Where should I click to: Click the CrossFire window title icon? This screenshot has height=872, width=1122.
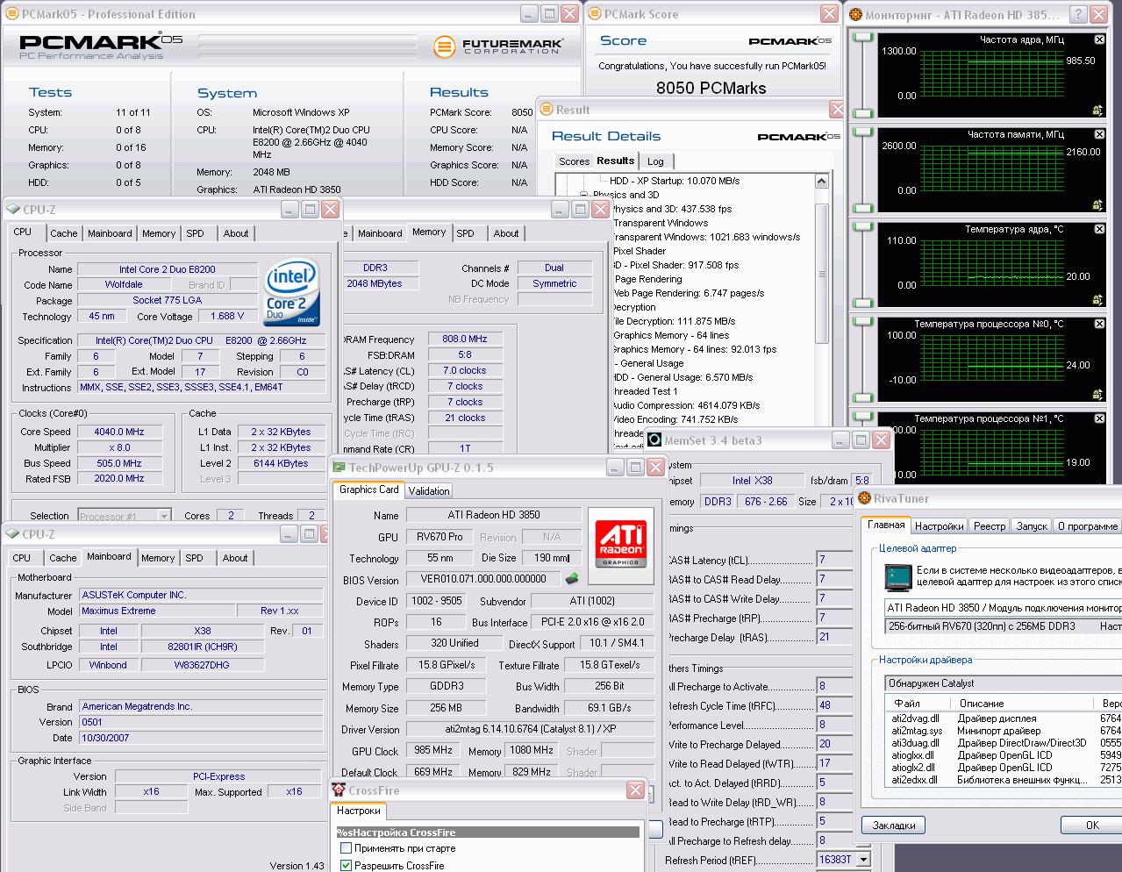[339, 790]
